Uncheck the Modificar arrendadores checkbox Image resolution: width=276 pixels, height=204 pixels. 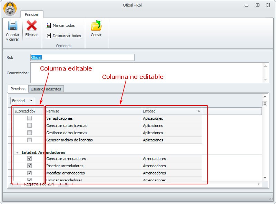click(x=30, y=173)
